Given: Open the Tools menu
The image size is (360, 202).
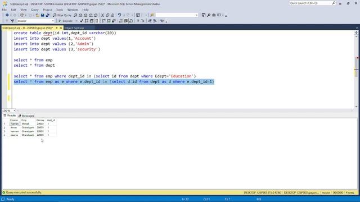Looking at the screenshot, I should [x=60, y=10].
